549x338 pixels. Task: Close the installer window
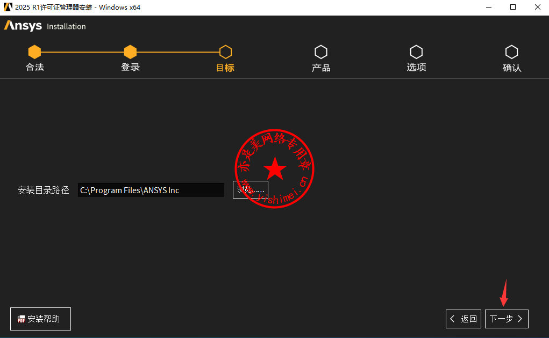coord(538,7)
